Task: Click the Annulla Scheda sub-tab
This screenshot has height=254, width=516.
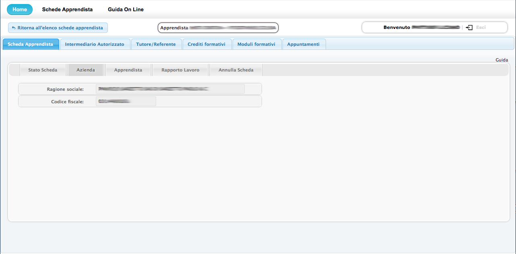Action: pos(236,70)
